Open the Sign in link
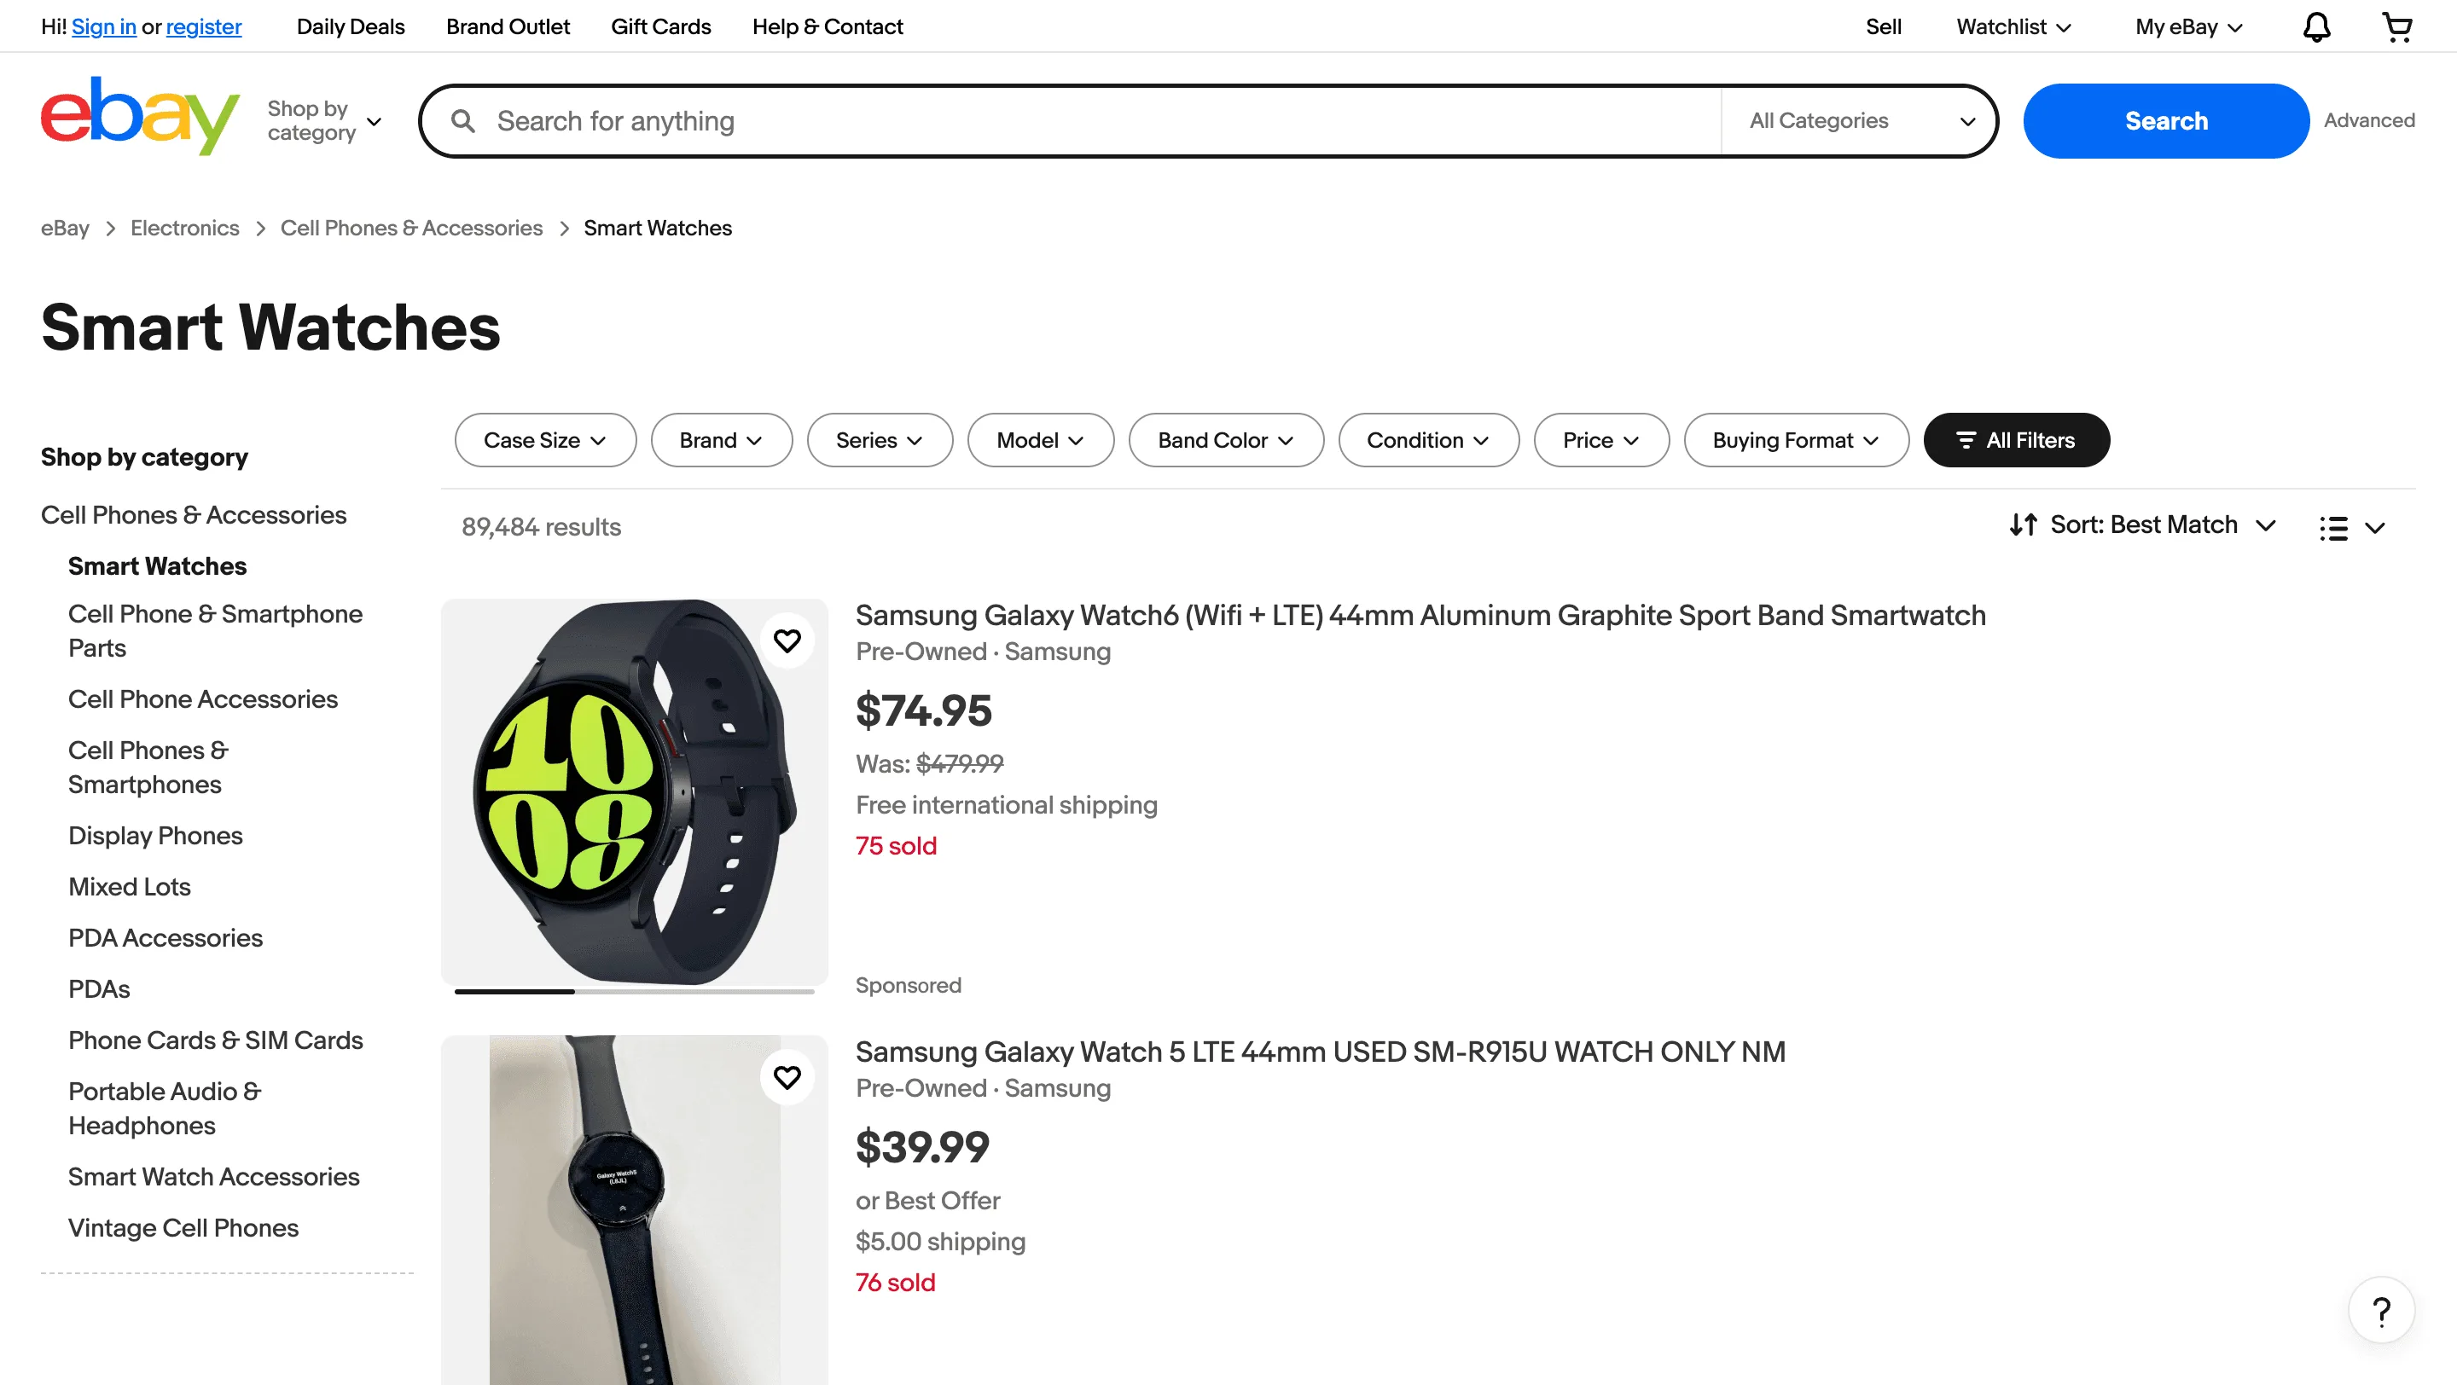Screen dimensions: 2457x1385 pyautogui.click(x=103, y=26)
